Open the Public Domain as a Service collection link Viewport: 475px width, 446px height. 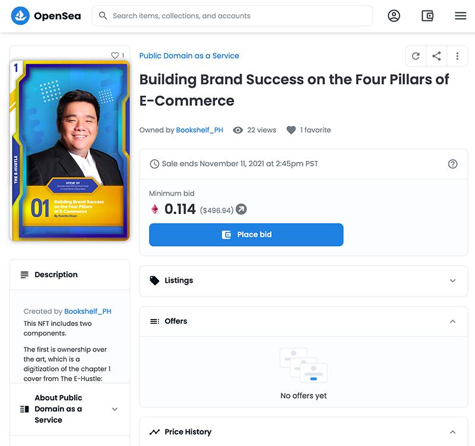click(189, 56)
